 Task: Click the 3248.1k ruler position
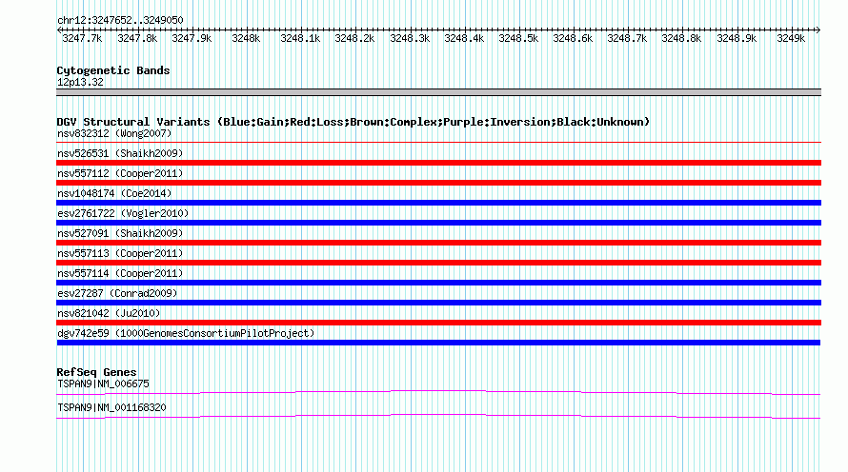(x=300, y=38)
